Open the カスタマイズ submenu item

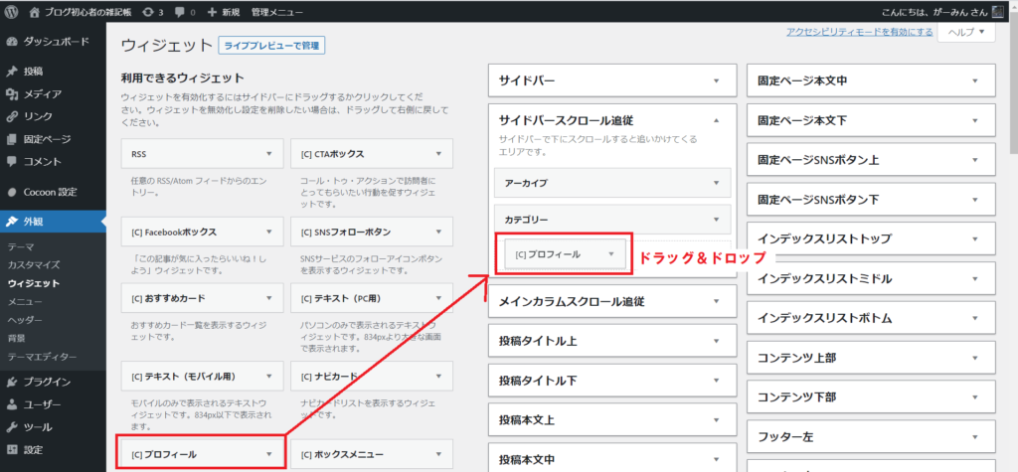coord(34,265)
